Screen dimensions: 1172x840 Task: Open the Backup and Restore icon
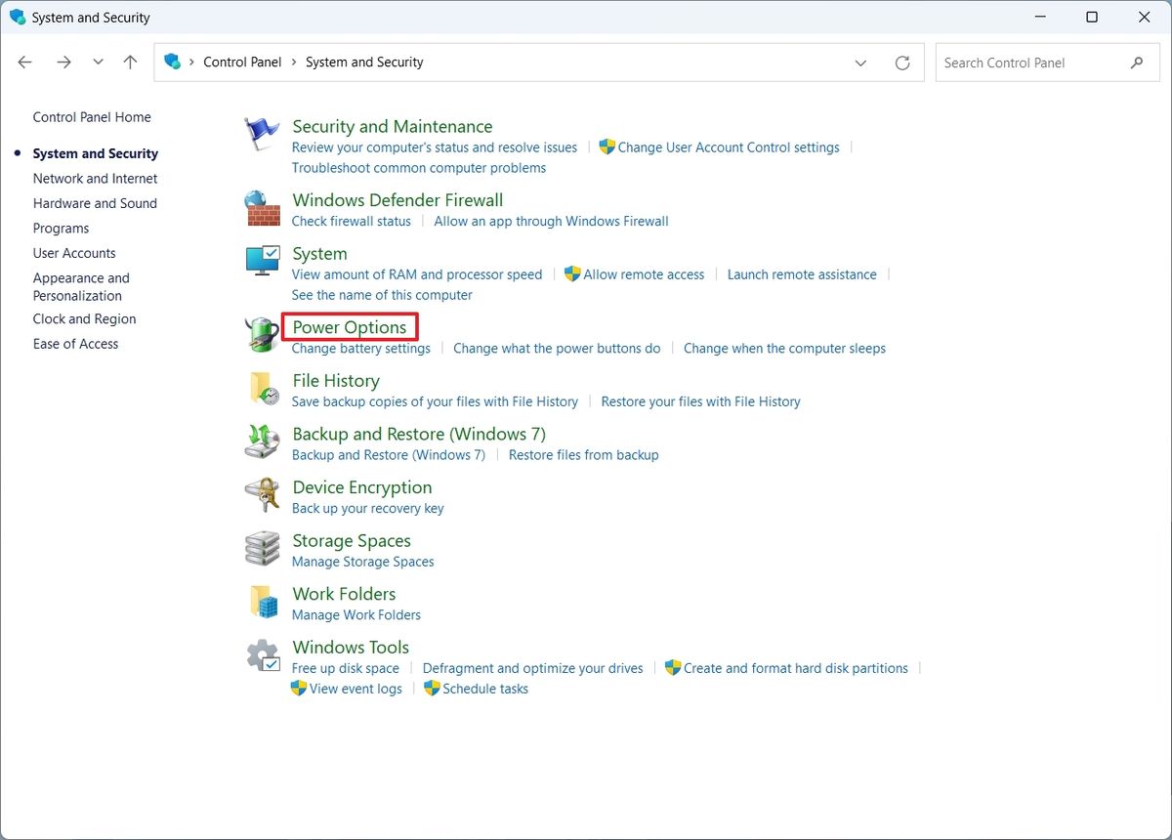click(262, 441)
